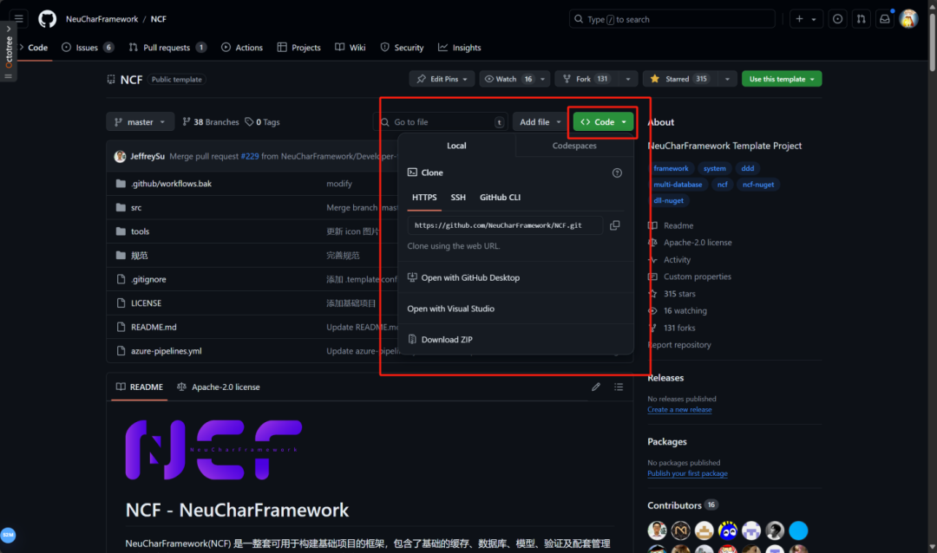The image size is (937, 553).
Task: Copy the HTTPS clone URL
Action: click(x=614, y=225)
